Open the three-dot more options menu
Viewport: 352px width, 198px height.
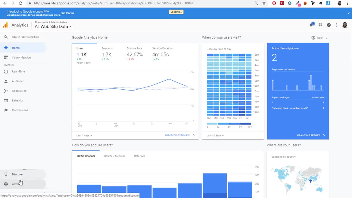(336, 25)
